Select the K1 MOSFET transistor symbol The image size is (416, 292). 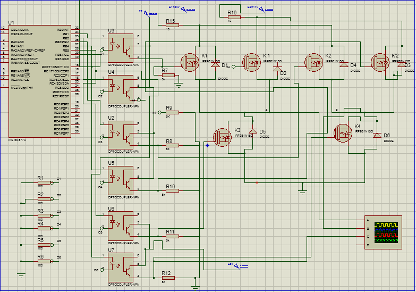click(x=189, y=63)
